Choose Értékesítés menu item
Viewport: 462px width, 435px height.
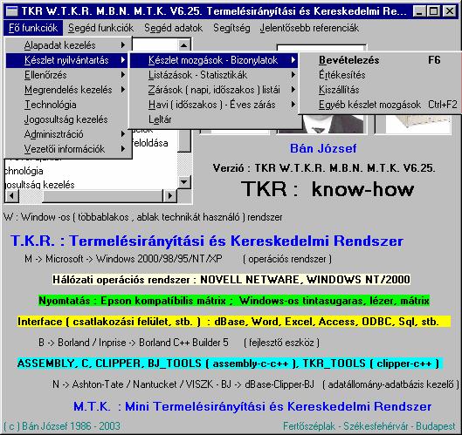[380, 75]
